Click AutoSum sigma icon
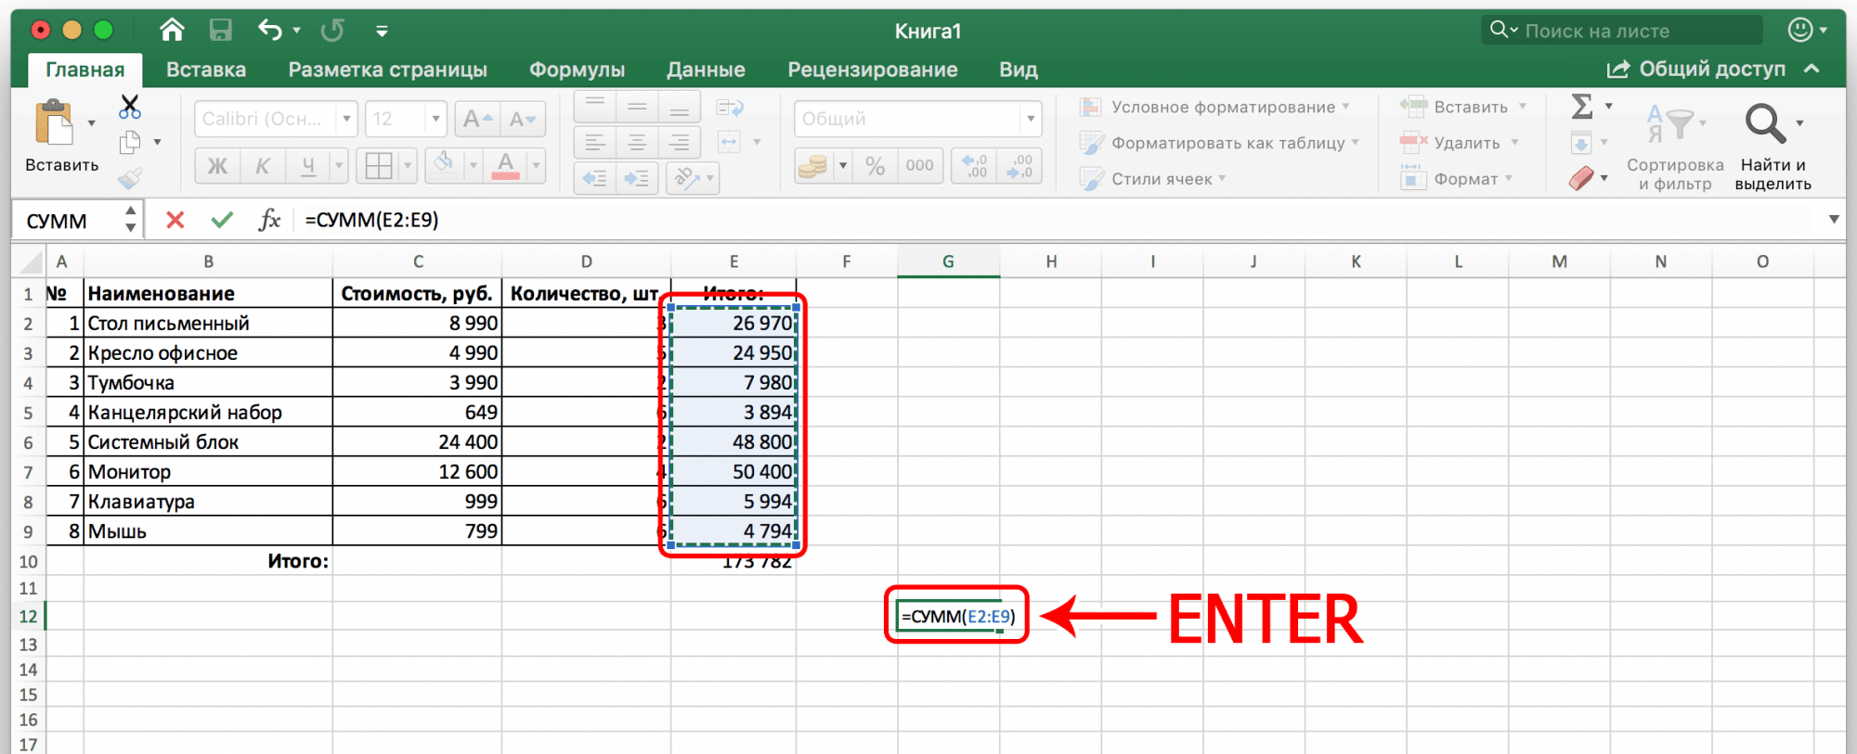1857x754 pixels. [1582, 107]
